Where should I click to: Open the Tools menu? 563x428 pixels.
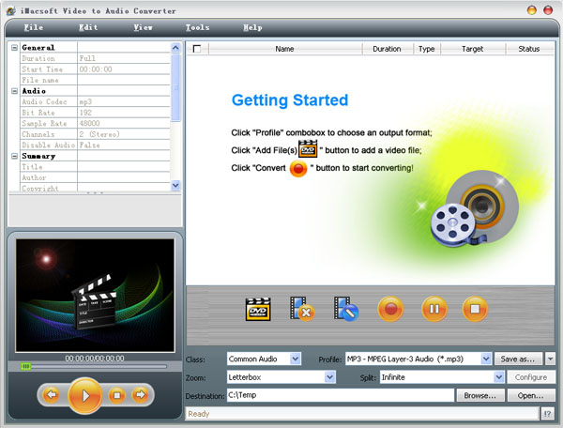coord(197,27)
